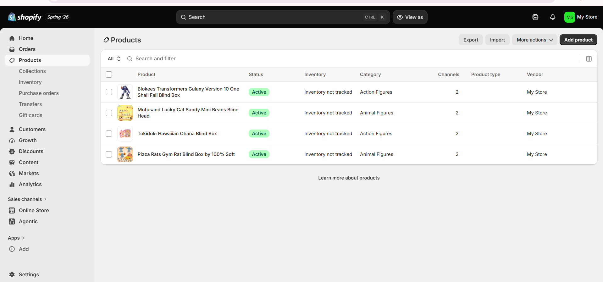Open Collections in the sidebar
Viewport: 603px width, 282px height.
click(32, 71)
